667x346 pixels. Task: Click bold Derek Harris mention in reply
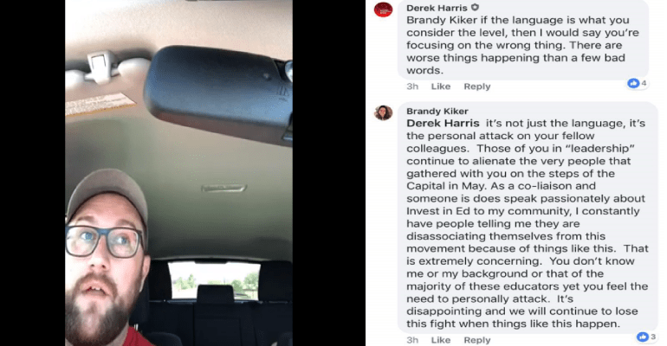[x=443, y=124]
